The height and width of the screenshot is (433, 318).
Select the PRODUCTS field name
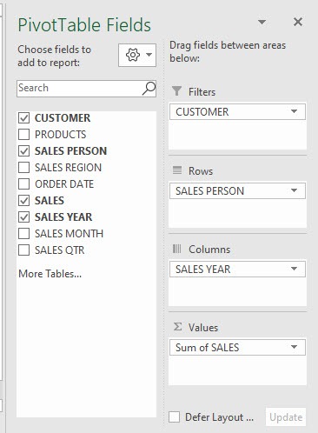[61, 135]
